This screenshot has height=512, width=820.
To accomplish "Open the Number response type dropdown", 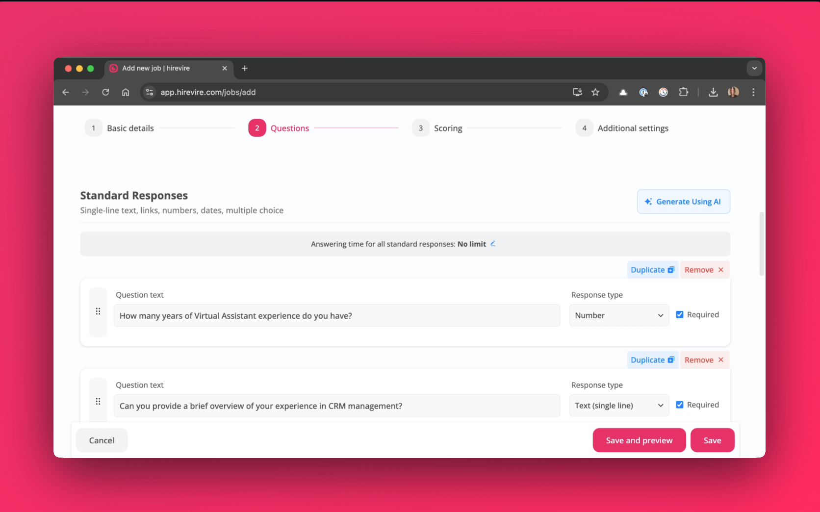I will pyautogui.click(x=619, y=315).
